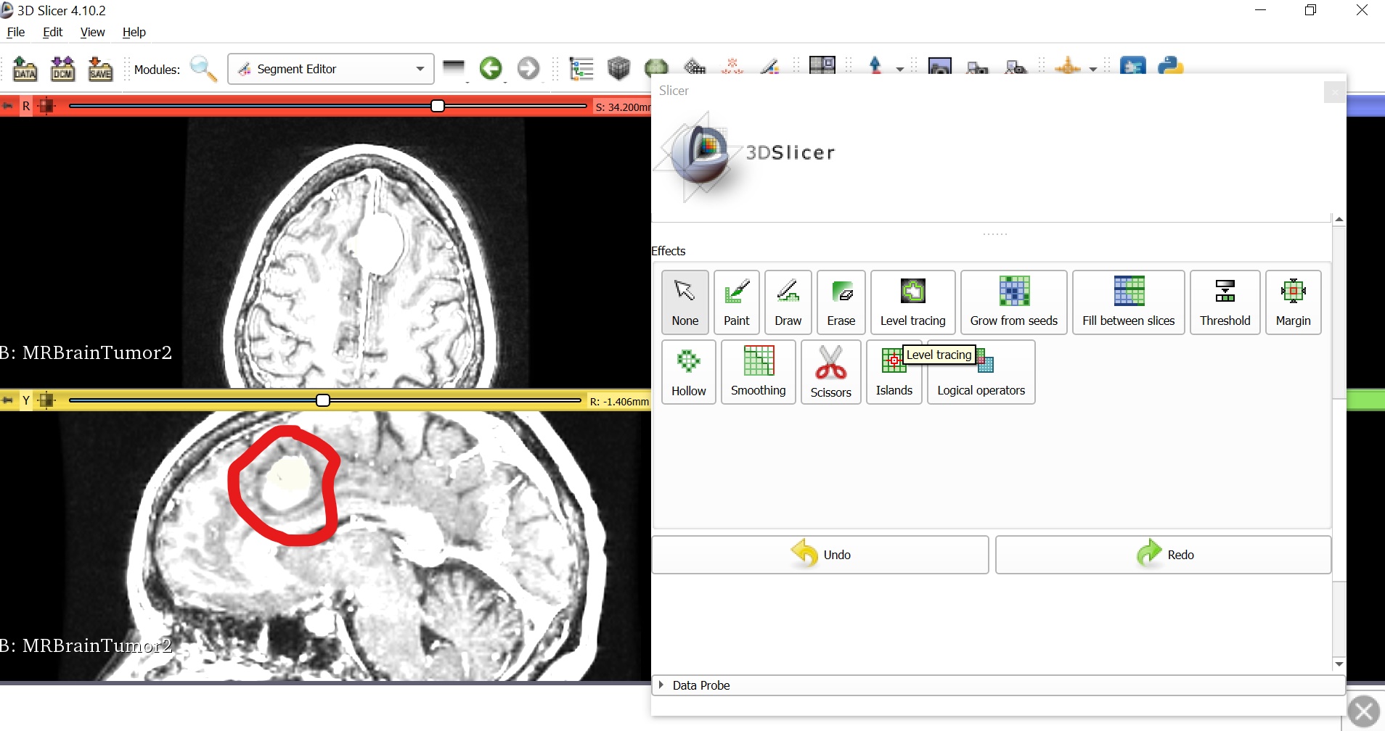
Task: Select the Paint effect
Action: (x=736, y=302)
